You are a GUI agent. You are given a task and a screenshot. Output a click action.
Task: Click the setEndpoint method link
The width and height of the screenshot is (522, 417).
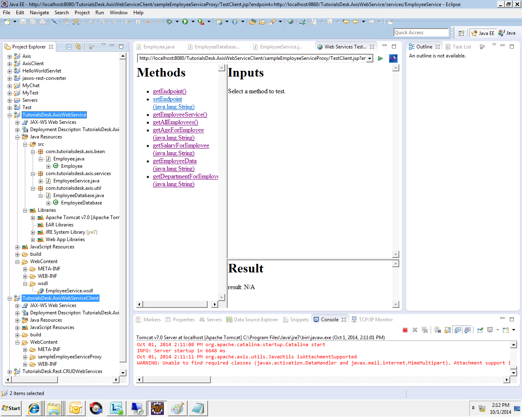[x=167, y=99]
